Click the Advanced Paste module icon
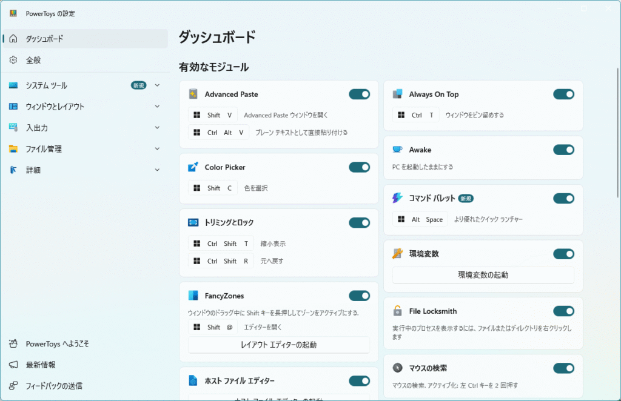Viewport: 621px width, 401px height. [x=193, y=94]
